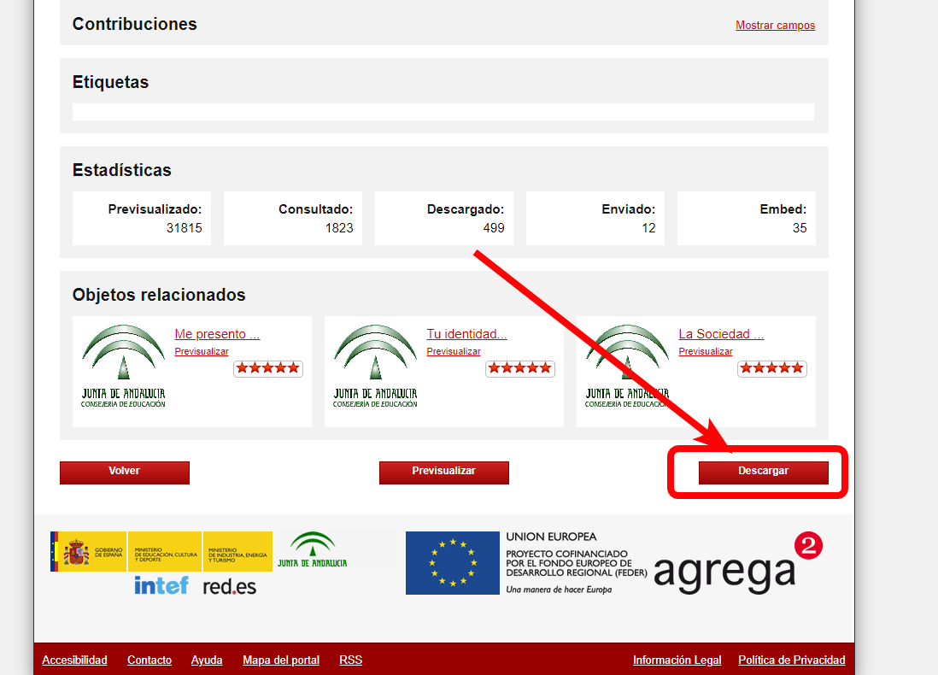Click the first Junta de Andalucía thumbnail
The image size is (938, 675).
click(x=123, y=366)
